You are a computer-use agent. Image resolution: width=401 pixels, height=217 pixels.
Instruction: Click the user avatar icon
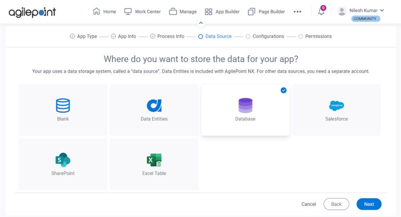pyautogui.click(x=342, y=11)
